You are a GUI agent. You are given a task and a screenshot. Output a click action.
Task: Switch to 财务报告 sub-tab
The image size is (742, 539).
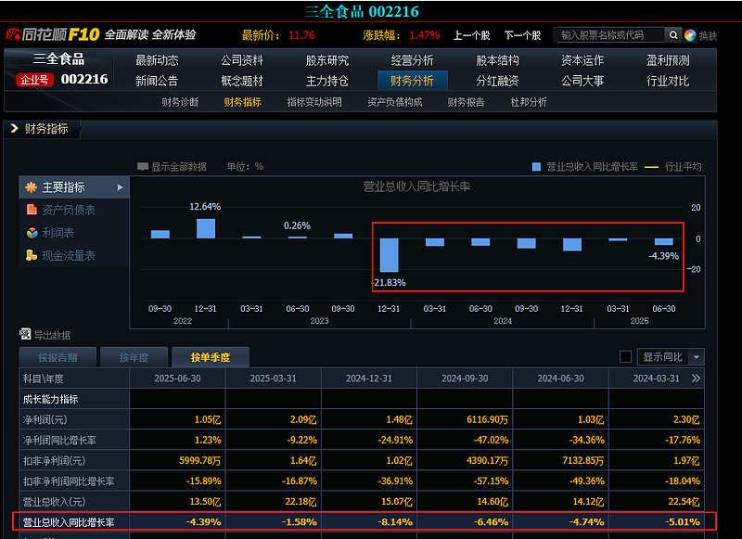[x=466, y=102]
